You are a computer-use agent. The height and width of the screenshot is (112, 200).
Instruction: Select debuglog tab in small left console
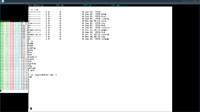6,21
